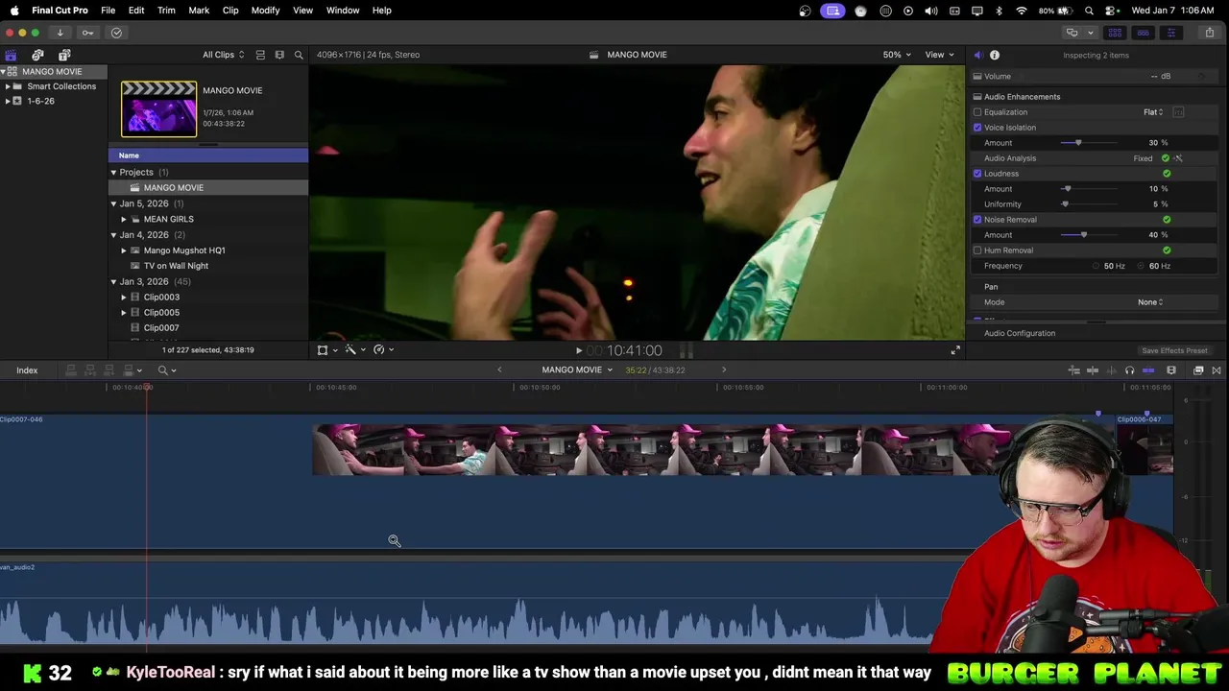This screenshot has height=691, width=1229.
Task: Open the MANGO MOVIE timeline name dropdown
Action: tap(577, 370)
